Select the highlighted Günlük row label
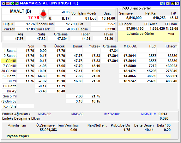 [9, 61]
